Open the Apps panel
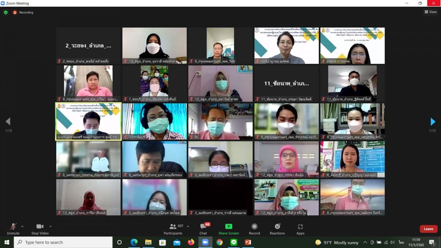 [300, 229]
